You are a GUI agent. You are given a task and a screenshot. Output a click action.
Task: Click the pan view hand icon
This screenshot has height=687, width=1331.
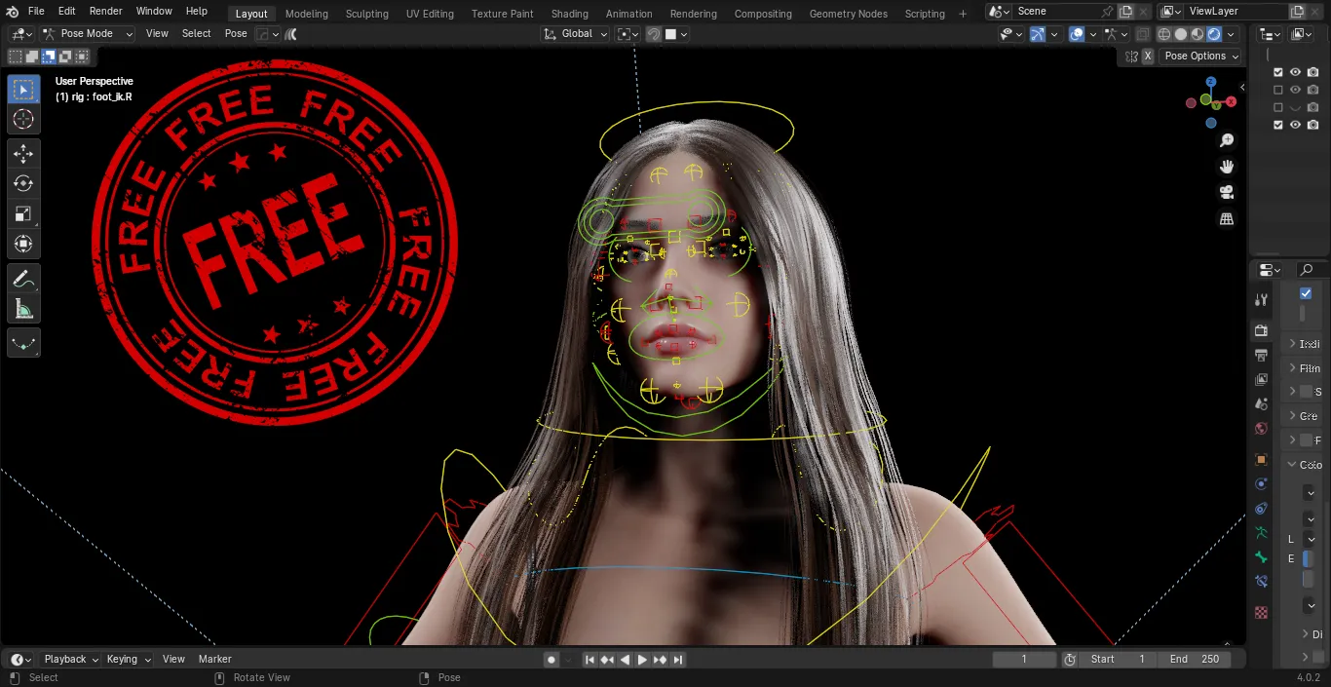1227,167
